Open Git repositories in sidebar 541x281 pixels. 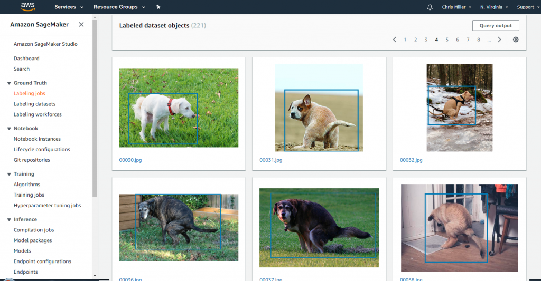[32, 160]
